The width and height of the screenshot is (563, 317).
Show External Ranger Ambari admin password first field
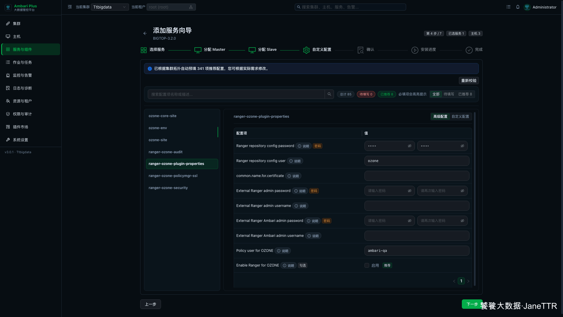pyautogui.click(x=410, y=221)
